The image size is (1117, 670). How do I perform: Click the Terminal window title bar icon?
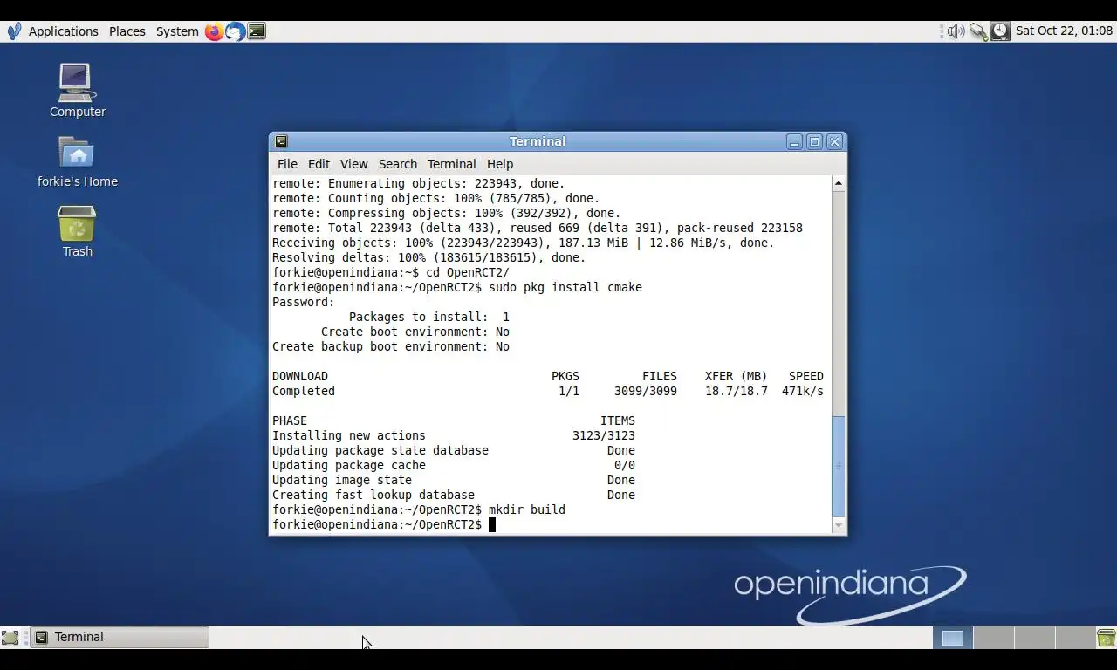pyautogui.click(x=281, y=141)
